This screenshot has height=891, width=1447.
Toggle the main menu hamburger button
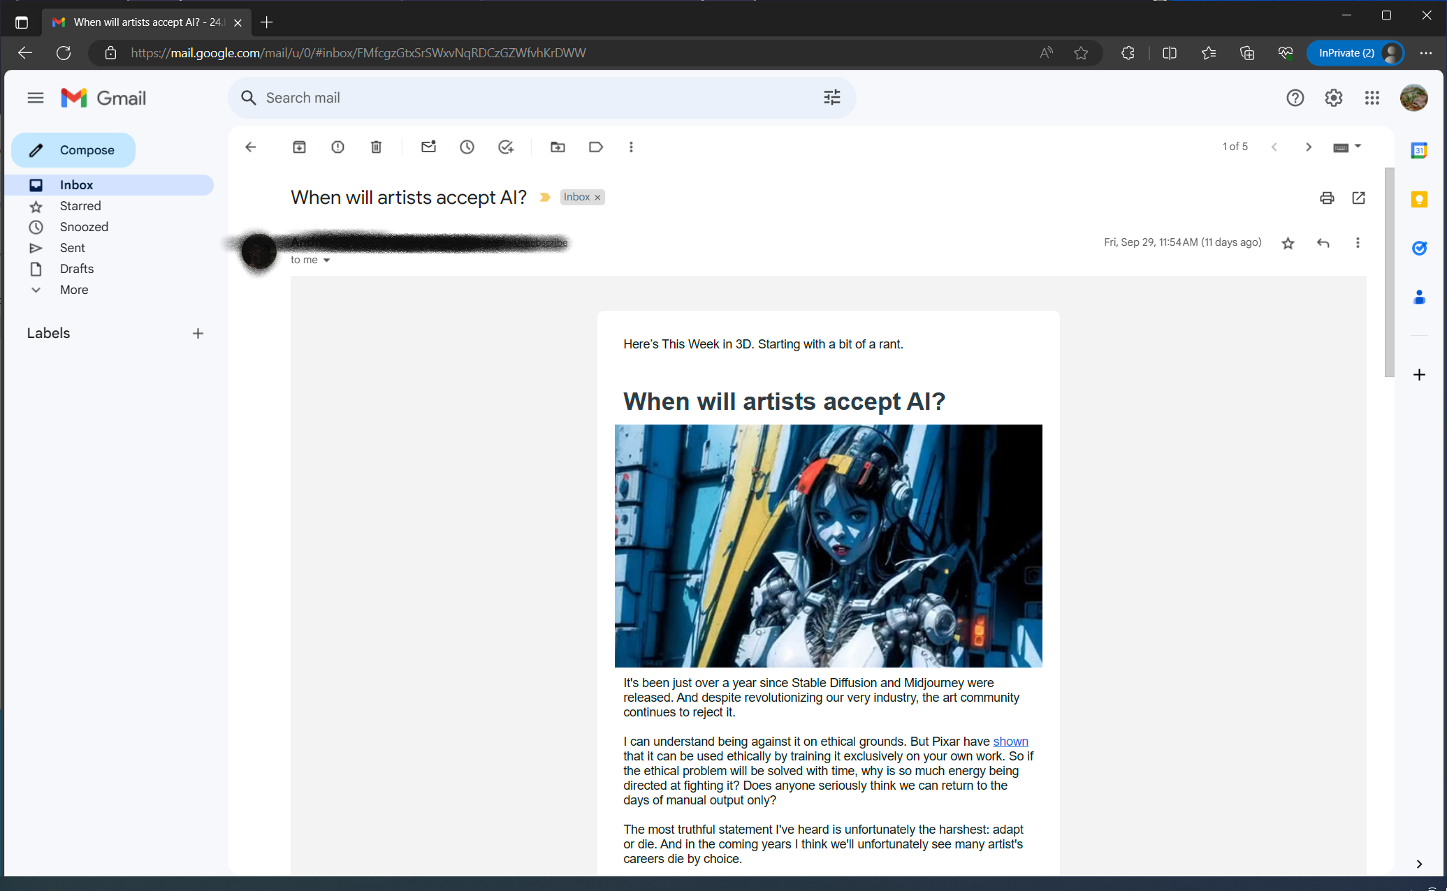36,98
